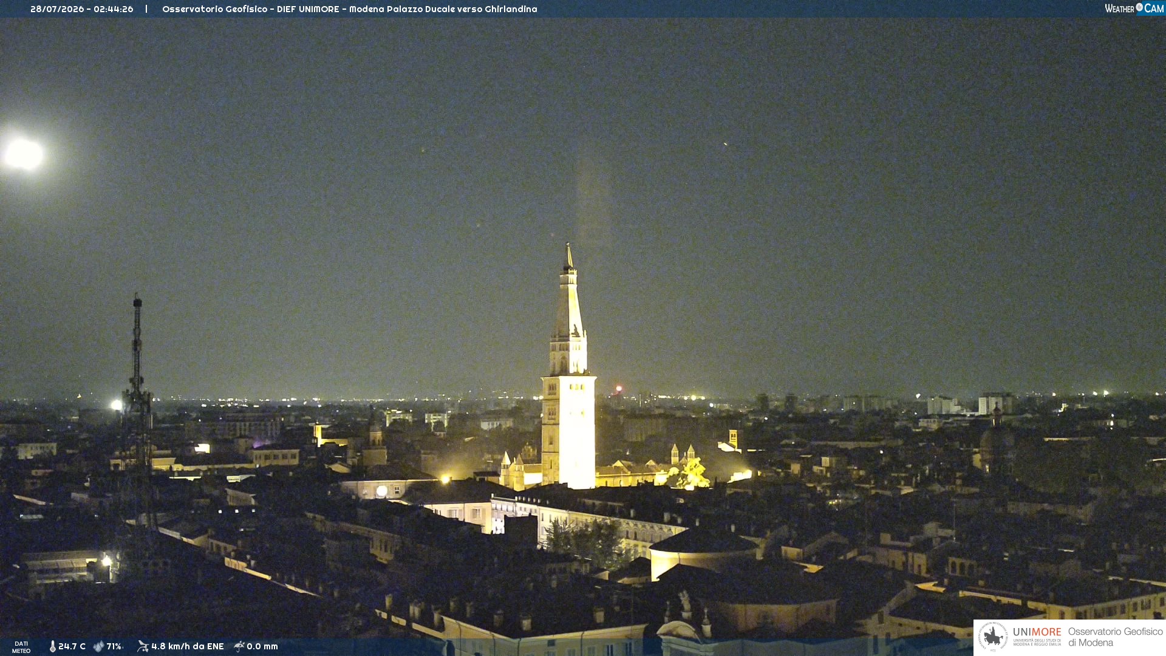Click the UNIMORE logo text

pos(1037,632)
